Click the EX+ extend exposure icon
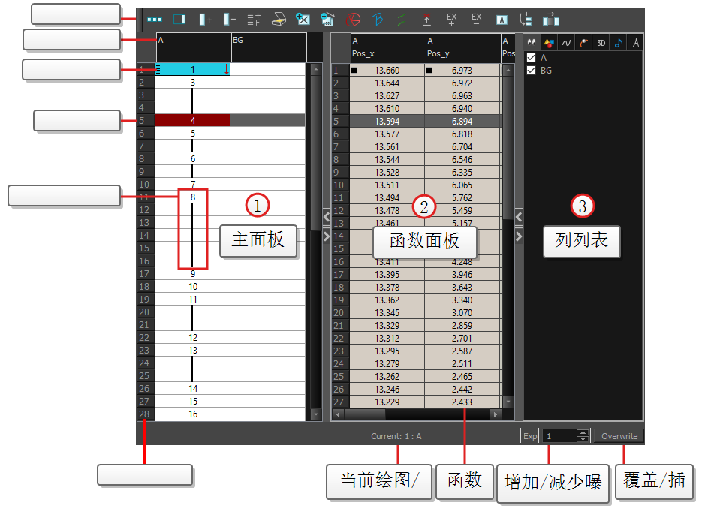The width and height of the screenshot is (705, 515). click(x=451, y=20)
